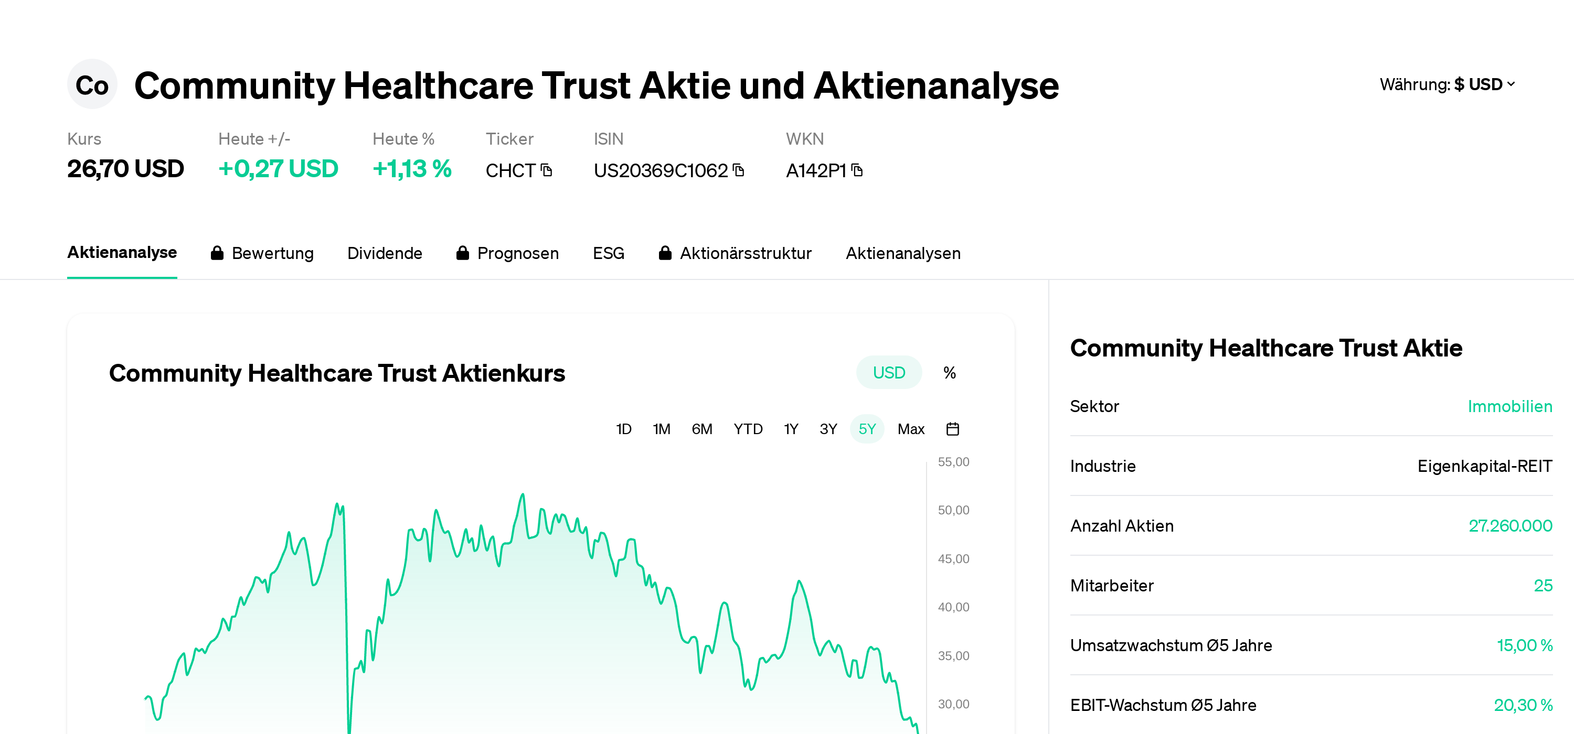Open the calendar date picker on the chart

953,429
